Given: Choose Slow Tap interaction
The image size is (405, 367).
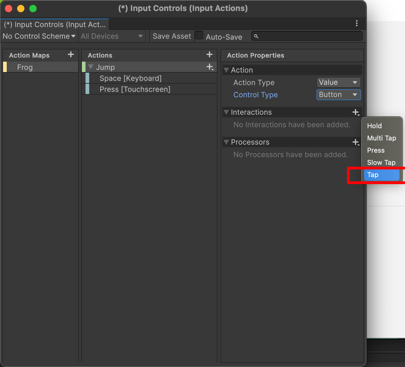Looking at the screenshot, I should (x=382, y=162).
